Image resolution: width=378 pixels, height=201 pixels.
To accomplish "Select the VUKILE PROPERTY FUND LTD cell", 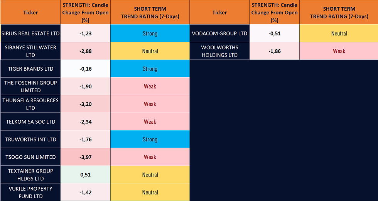I will pyautogui.click(x=30, y=193).
